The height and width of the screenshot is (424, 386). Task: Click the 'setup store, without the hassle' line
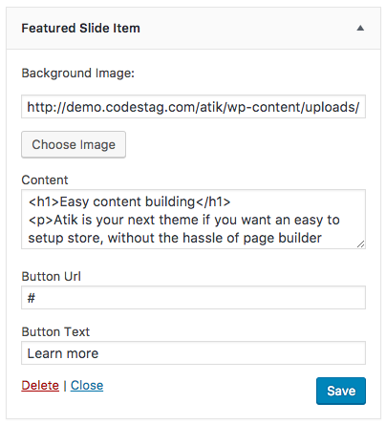175,238
